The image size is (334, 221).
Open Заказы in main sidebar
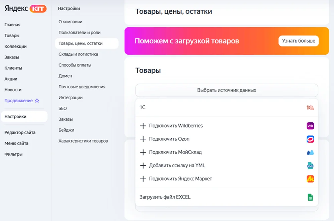click(x=12, y=58)
